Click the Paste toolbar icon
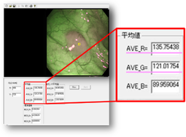 point(26,6)
